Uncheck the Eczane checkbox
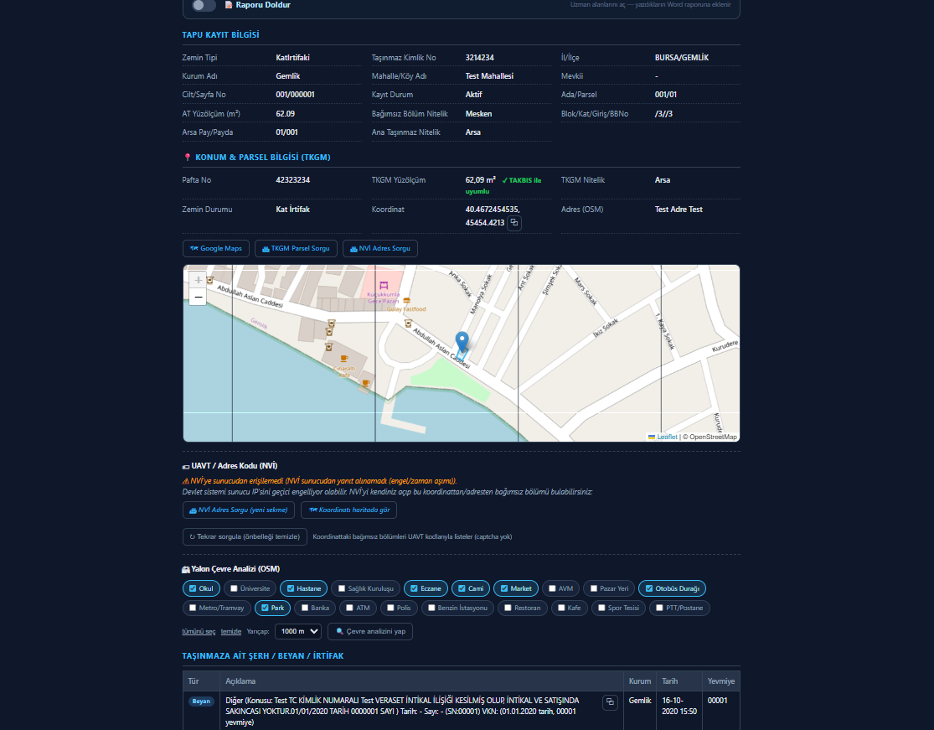This screenshot has height=730, width=934. (415, 588)
